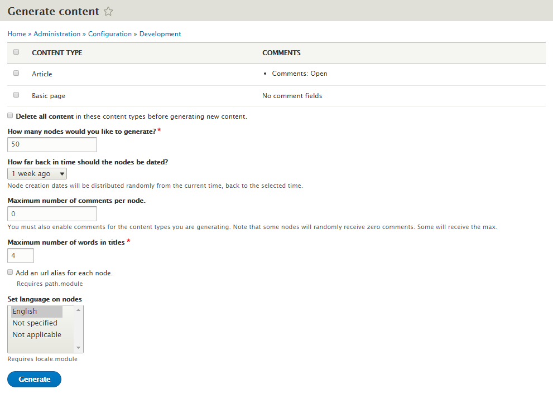
Task: Click the number of nodes input field
Action: pyautogui.click(x=52, y=144)
